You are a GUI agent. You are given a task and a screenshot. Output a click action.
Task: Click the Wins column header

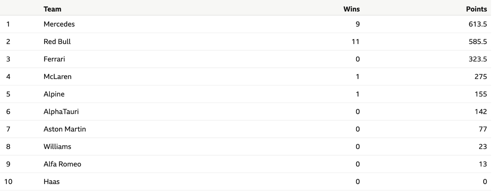pos(351,9)
